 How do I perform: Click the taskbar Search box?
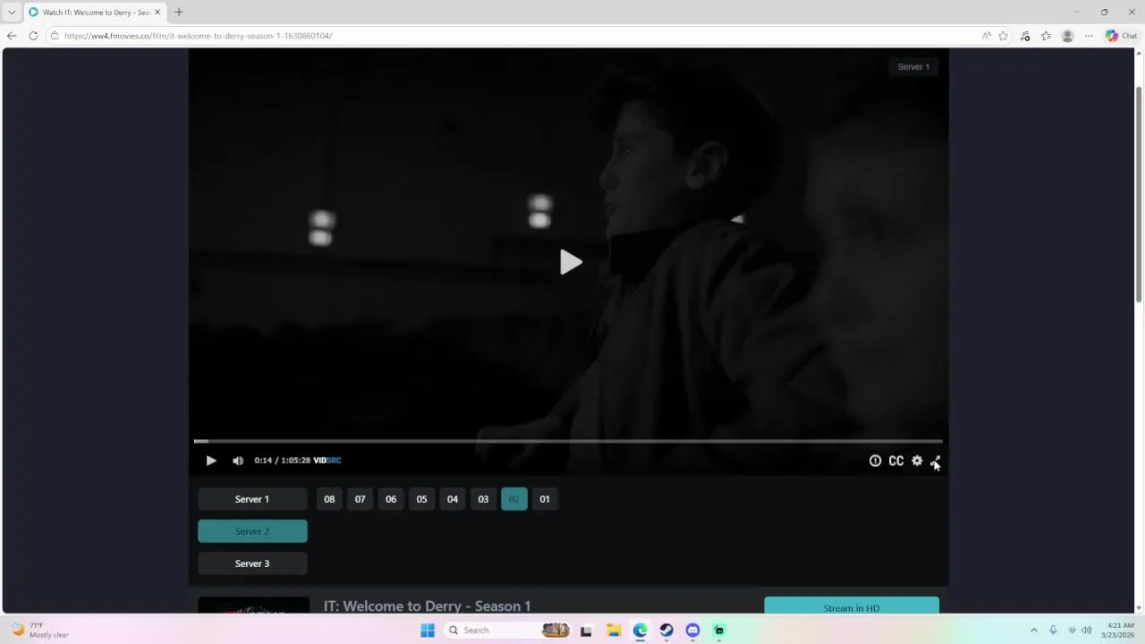pos(505,631)
